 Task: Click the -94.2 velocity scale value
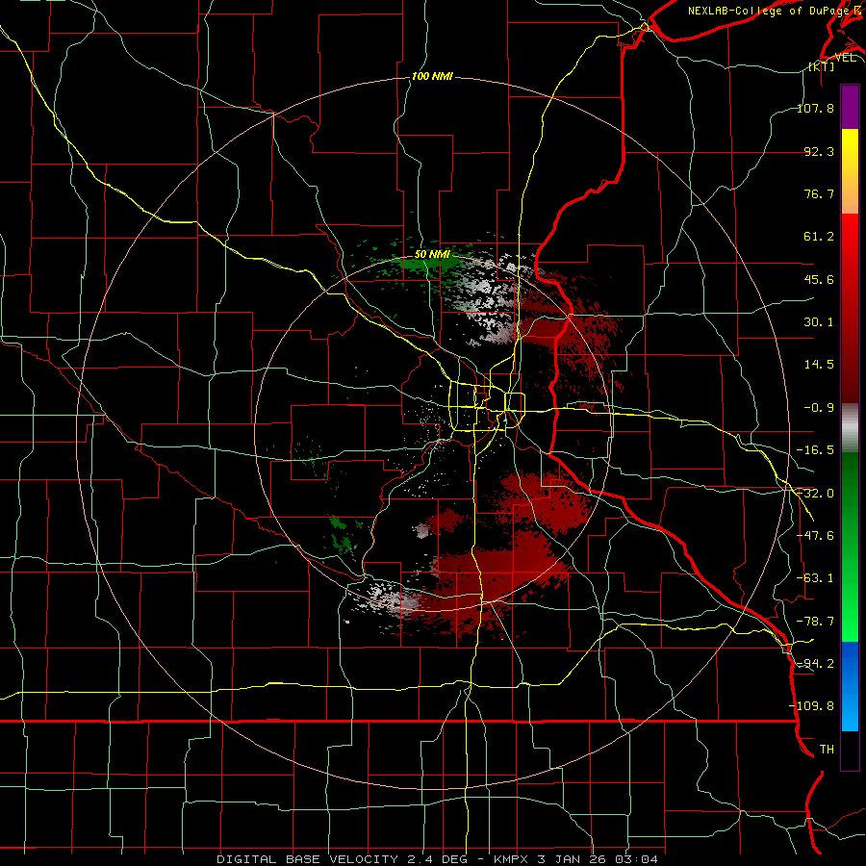(816, 663)
